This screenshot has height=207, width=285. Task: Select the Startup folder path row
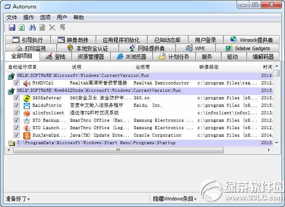(x=140, y=143)
